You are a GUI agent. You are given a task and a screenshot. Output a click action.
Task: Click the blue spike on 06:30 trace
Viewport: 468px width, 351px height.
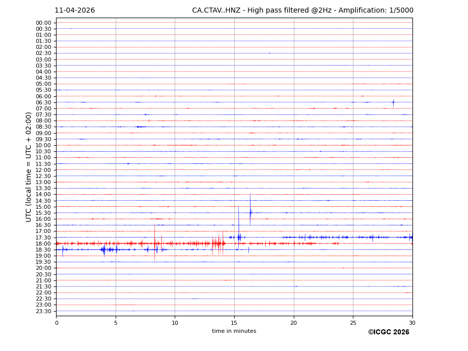click(x=393, y=102)
